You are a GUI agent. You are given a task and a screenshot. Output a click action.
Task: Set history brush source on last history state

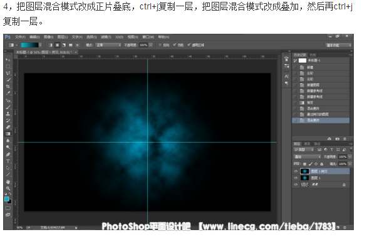pyautogui.click(x=295, y=120)
